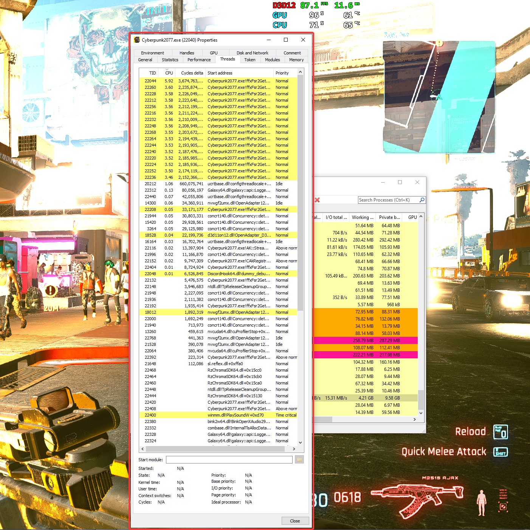
Task: Click the vertical scrollbar of the thread list
Action: pos(300,189)
